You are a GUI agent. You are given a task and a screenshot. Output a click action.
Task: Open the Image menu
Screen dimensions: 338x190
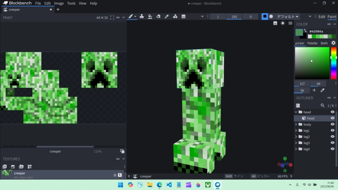point(59,3)
